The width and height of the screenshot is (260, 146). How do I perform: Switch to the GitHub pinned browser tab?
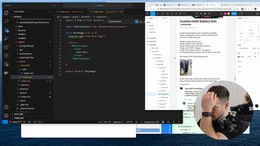pyautogui.click(x=156, y=5)
